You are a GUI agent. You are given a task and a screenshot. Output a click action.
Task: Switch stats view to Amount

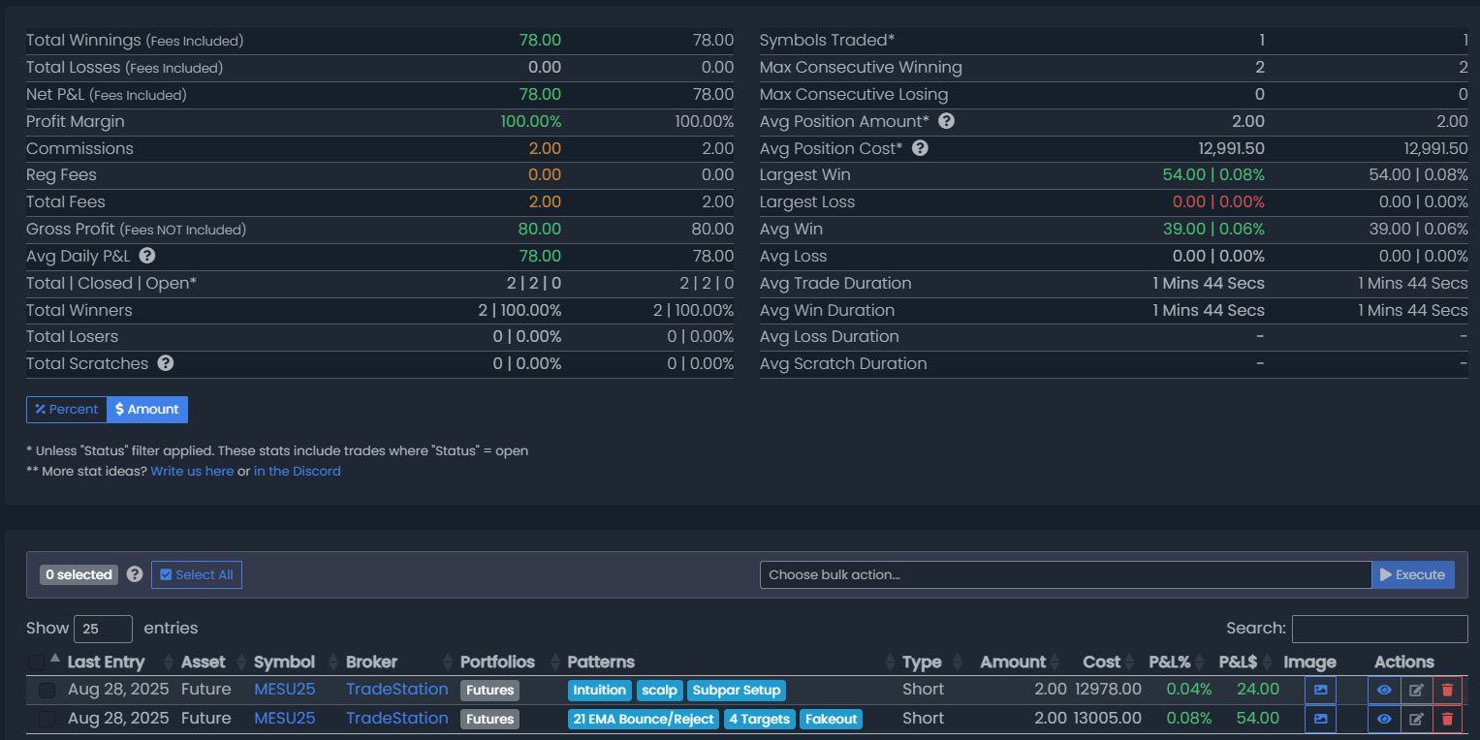(x=147, y=410)
